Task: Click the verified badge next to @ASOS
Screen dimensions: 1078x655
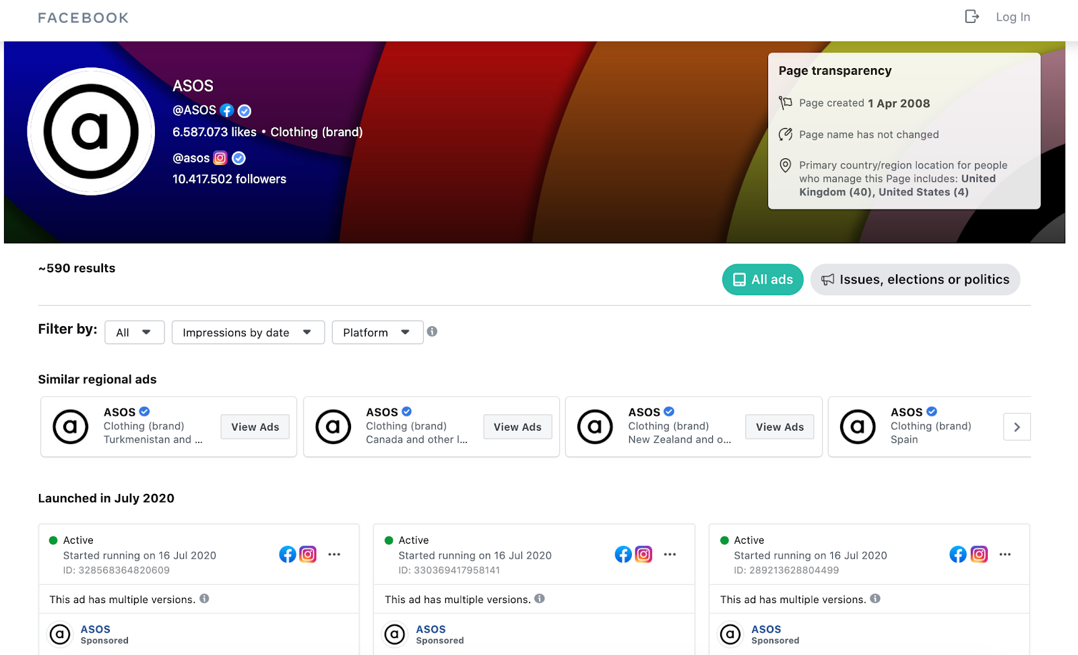Action: pos(245,111)
